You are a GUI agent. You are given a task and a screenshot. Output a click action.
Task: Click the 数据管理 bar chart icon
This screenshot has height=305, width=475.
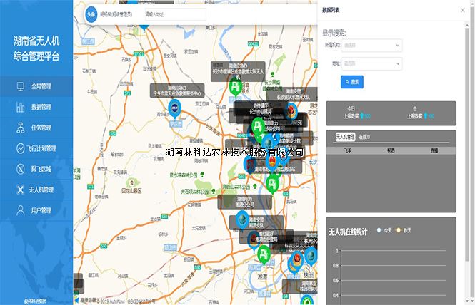(x=20, y=107)
